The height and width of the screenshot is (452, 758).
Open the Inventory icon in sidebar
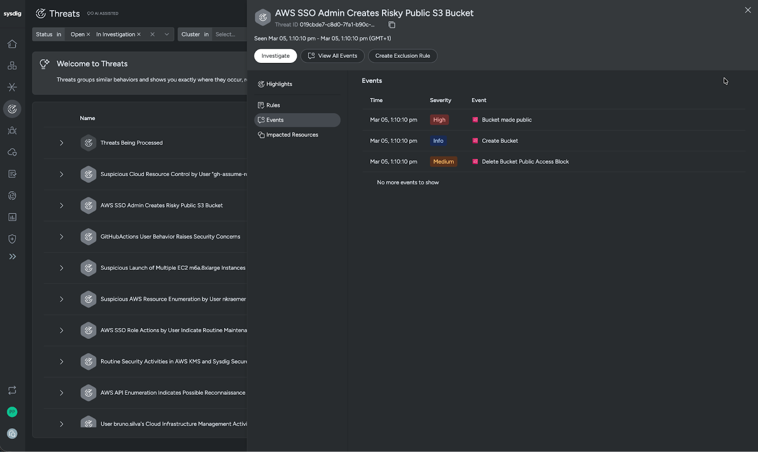[12, 66]
